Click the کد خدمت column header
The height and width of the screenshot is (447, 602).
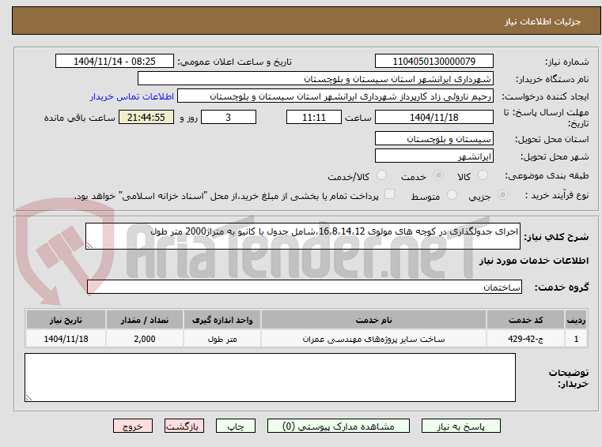click(x=525, y=320)
